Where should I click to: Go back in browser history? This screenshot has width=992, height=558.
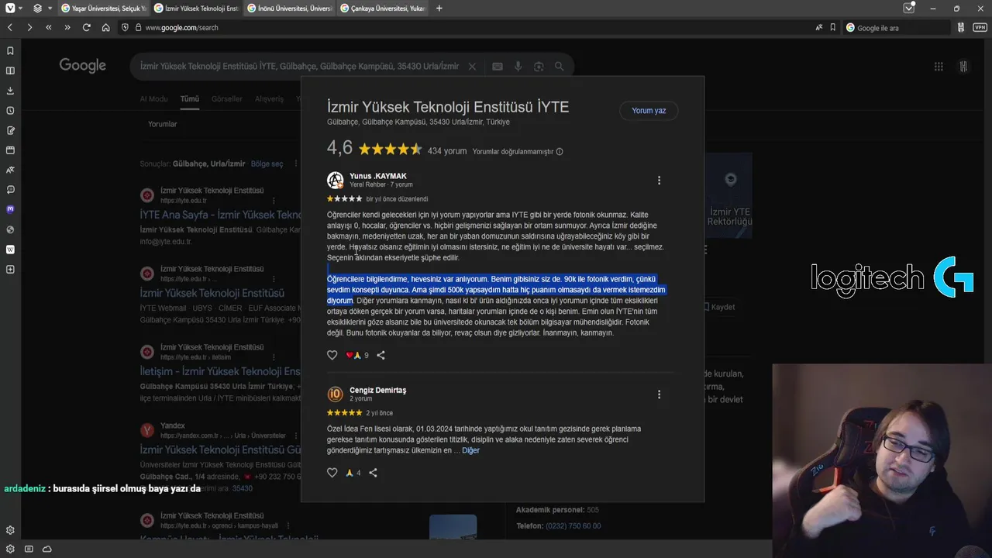(10, 27)
